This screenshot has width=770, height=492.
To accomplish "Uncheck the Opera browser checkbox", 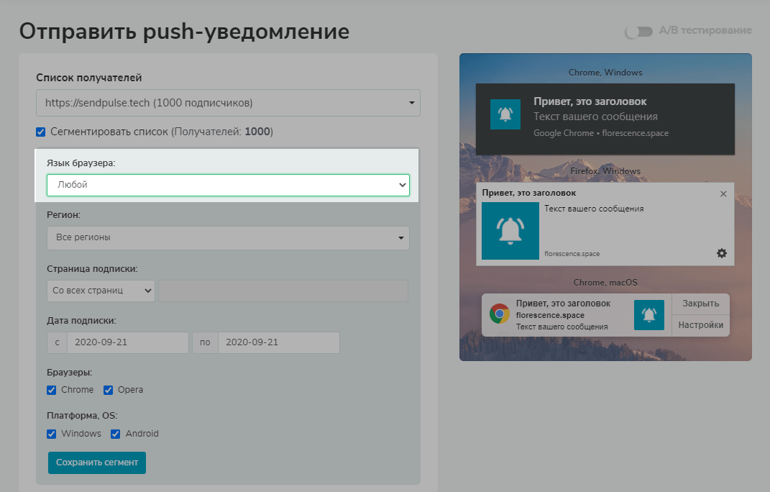I will (x=108, y=390).
